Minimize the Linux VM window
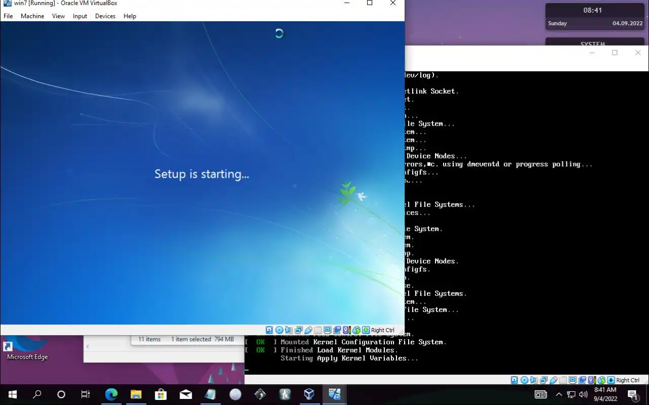The width and height of the screenshot is (649, 405). coord(592,53)
